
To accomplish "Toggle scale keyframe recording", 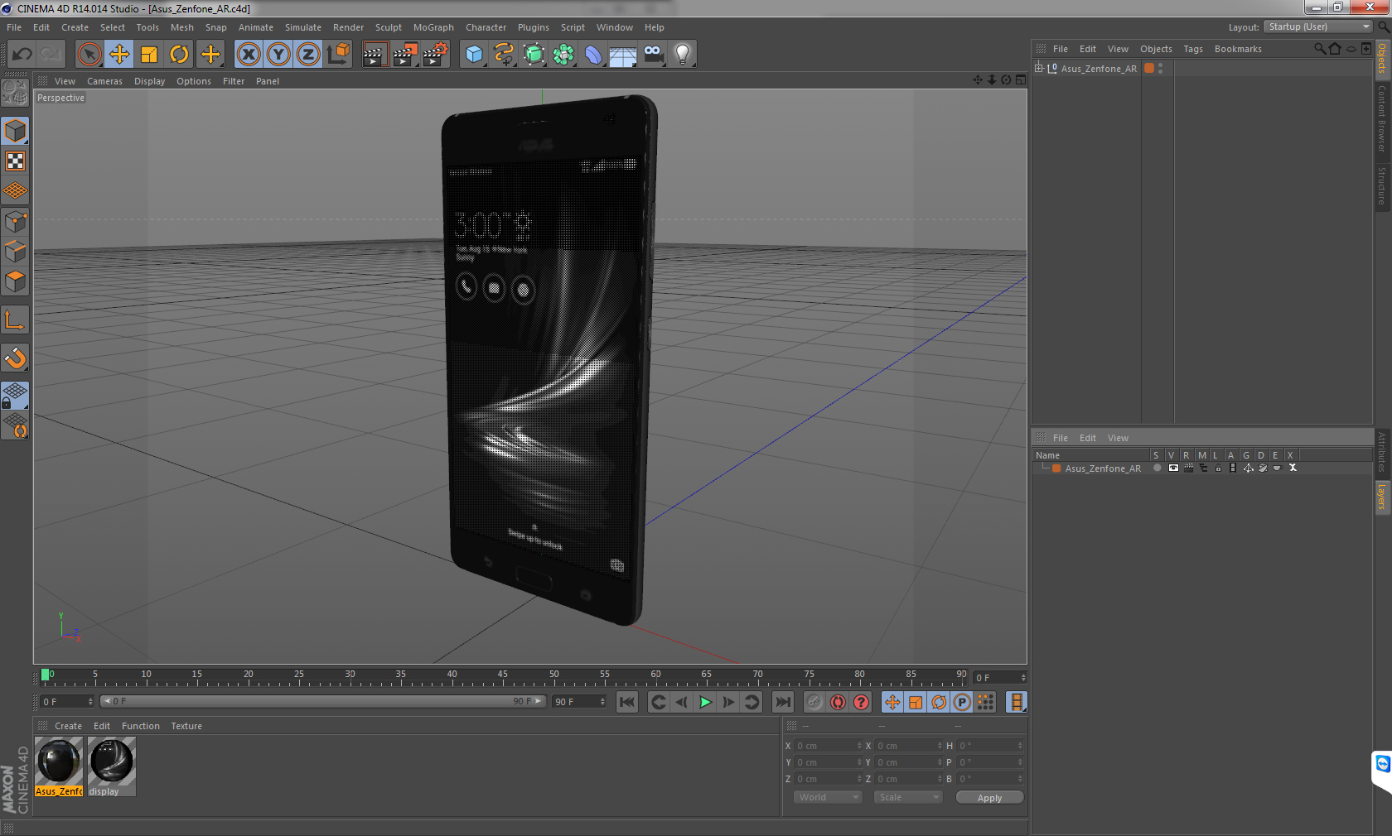I will 915,702.
